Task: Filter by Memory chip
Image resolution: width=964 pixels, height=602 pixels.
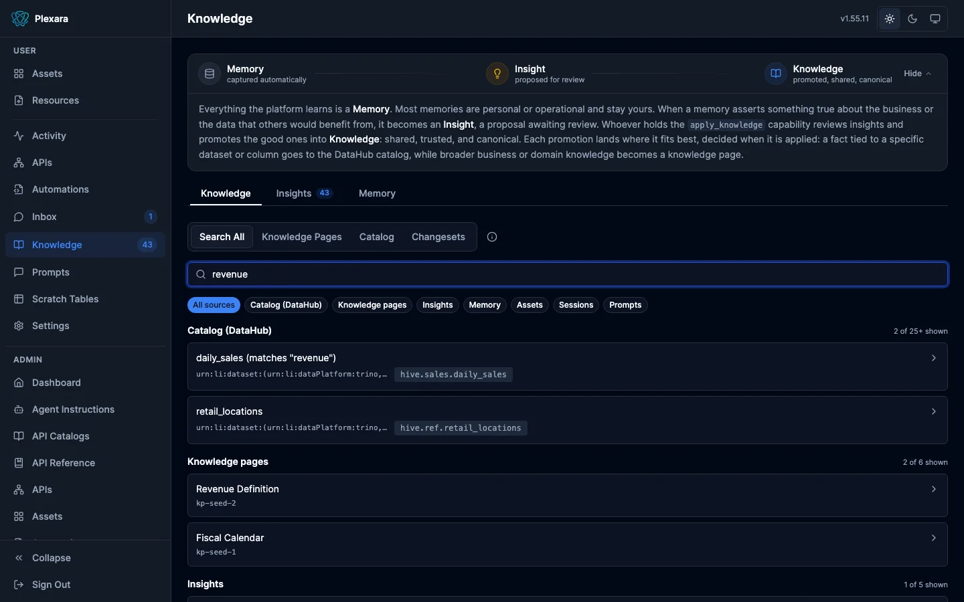Action: [x=485, y=305]
